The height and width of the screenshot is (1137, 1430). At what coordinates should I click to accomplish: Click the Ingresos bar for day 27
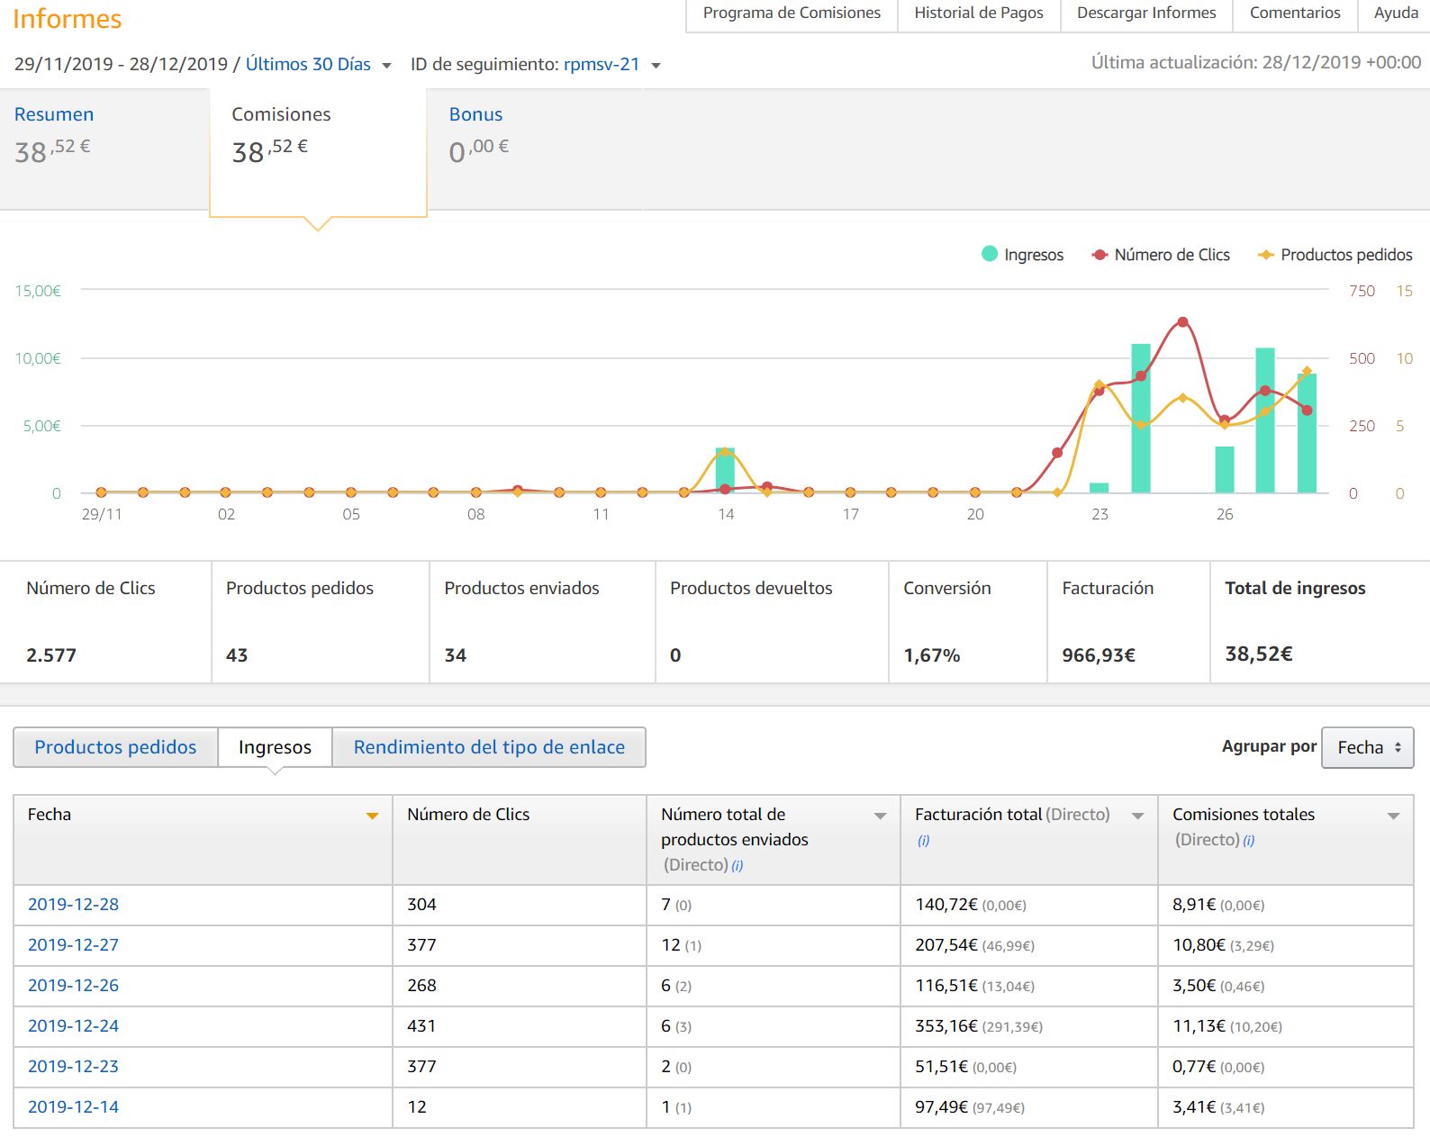click(1265, 420)
